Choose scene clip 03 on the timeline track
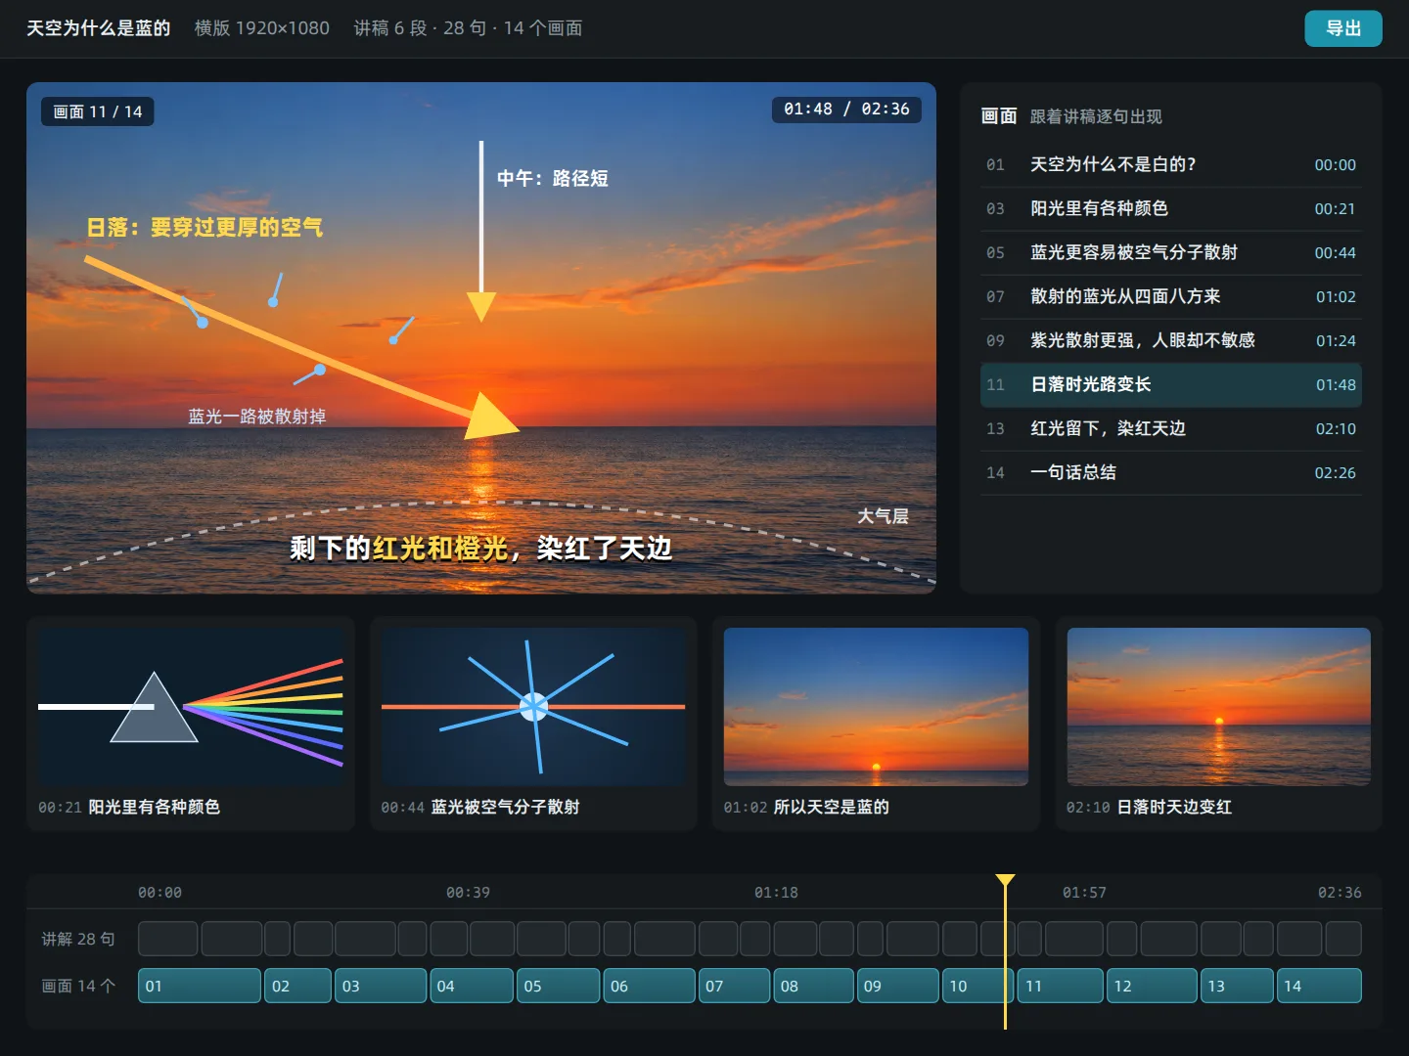 coord(381,986)
